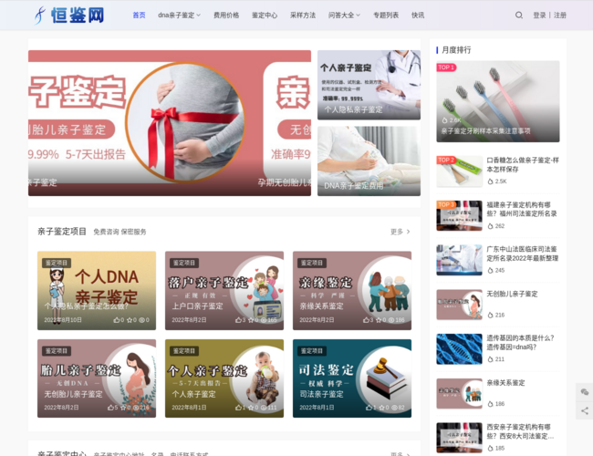Click like icon on 亲缘鉴定 card
593x456 pixels.
(x=366, y=320)
